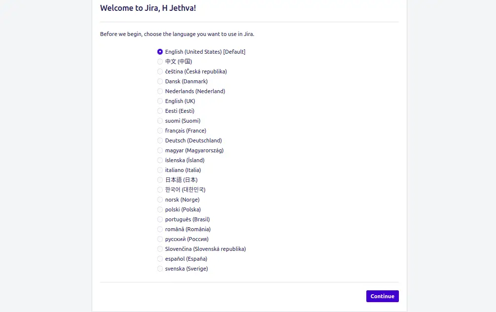The width and height of the screenshot is (496, 312).
Task: Pick Dansk (Danmark) as language
Action: 160,81
